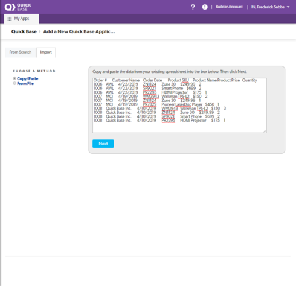Viewport: 296px width, 286px height.
Task: Click the 'Quantity' header text
Action: coord(249,80)
